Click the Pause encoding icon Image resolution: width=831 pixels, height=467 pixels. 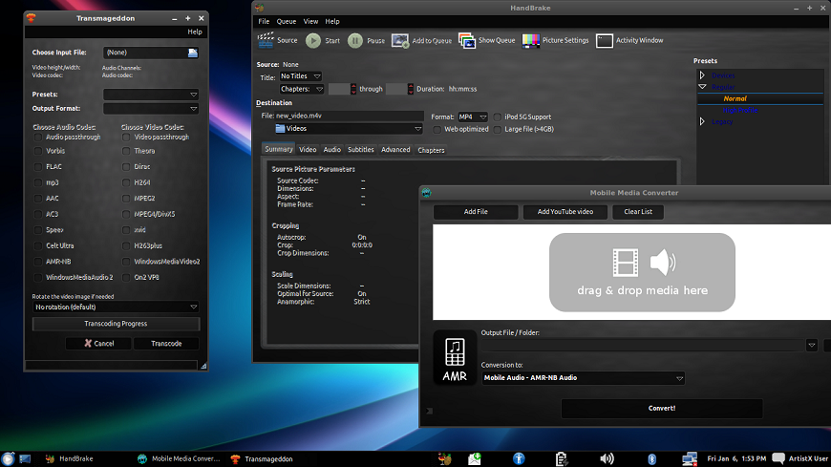(x=355, y=40)
